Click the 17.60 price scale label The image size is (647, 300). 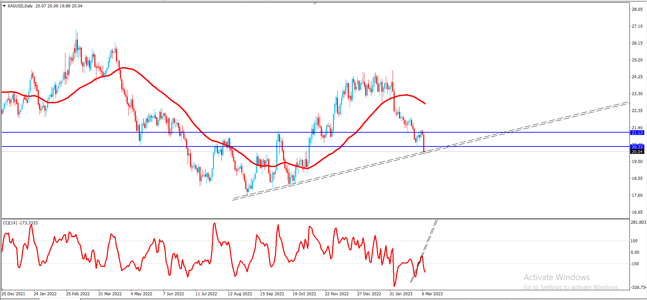(637, 195)
